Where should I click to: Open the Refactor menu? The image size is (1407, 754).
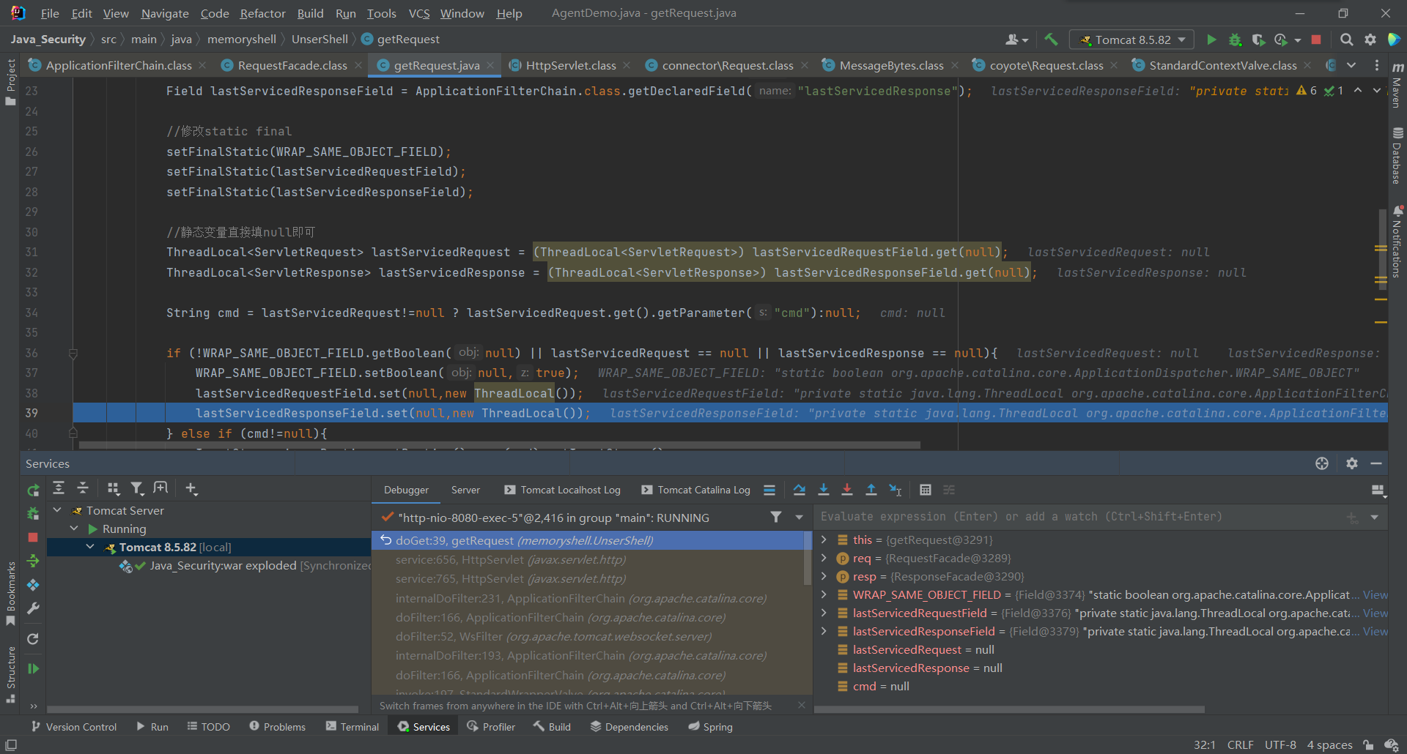(262, 13)
